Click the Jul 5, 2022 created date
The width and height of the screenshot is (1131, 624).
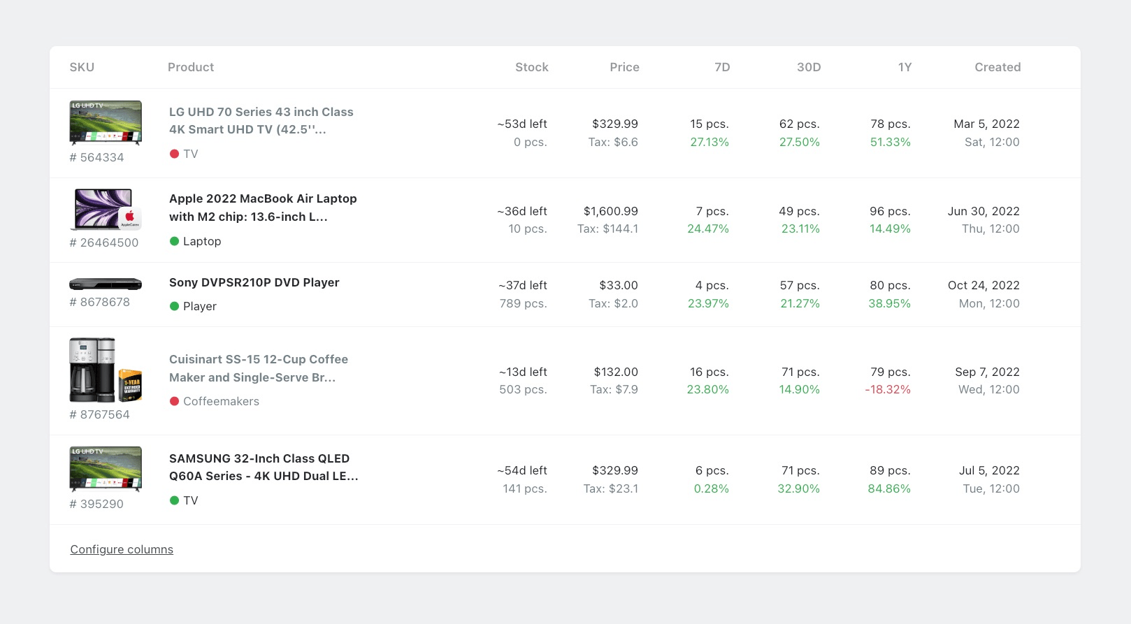[x=989, y=470]
